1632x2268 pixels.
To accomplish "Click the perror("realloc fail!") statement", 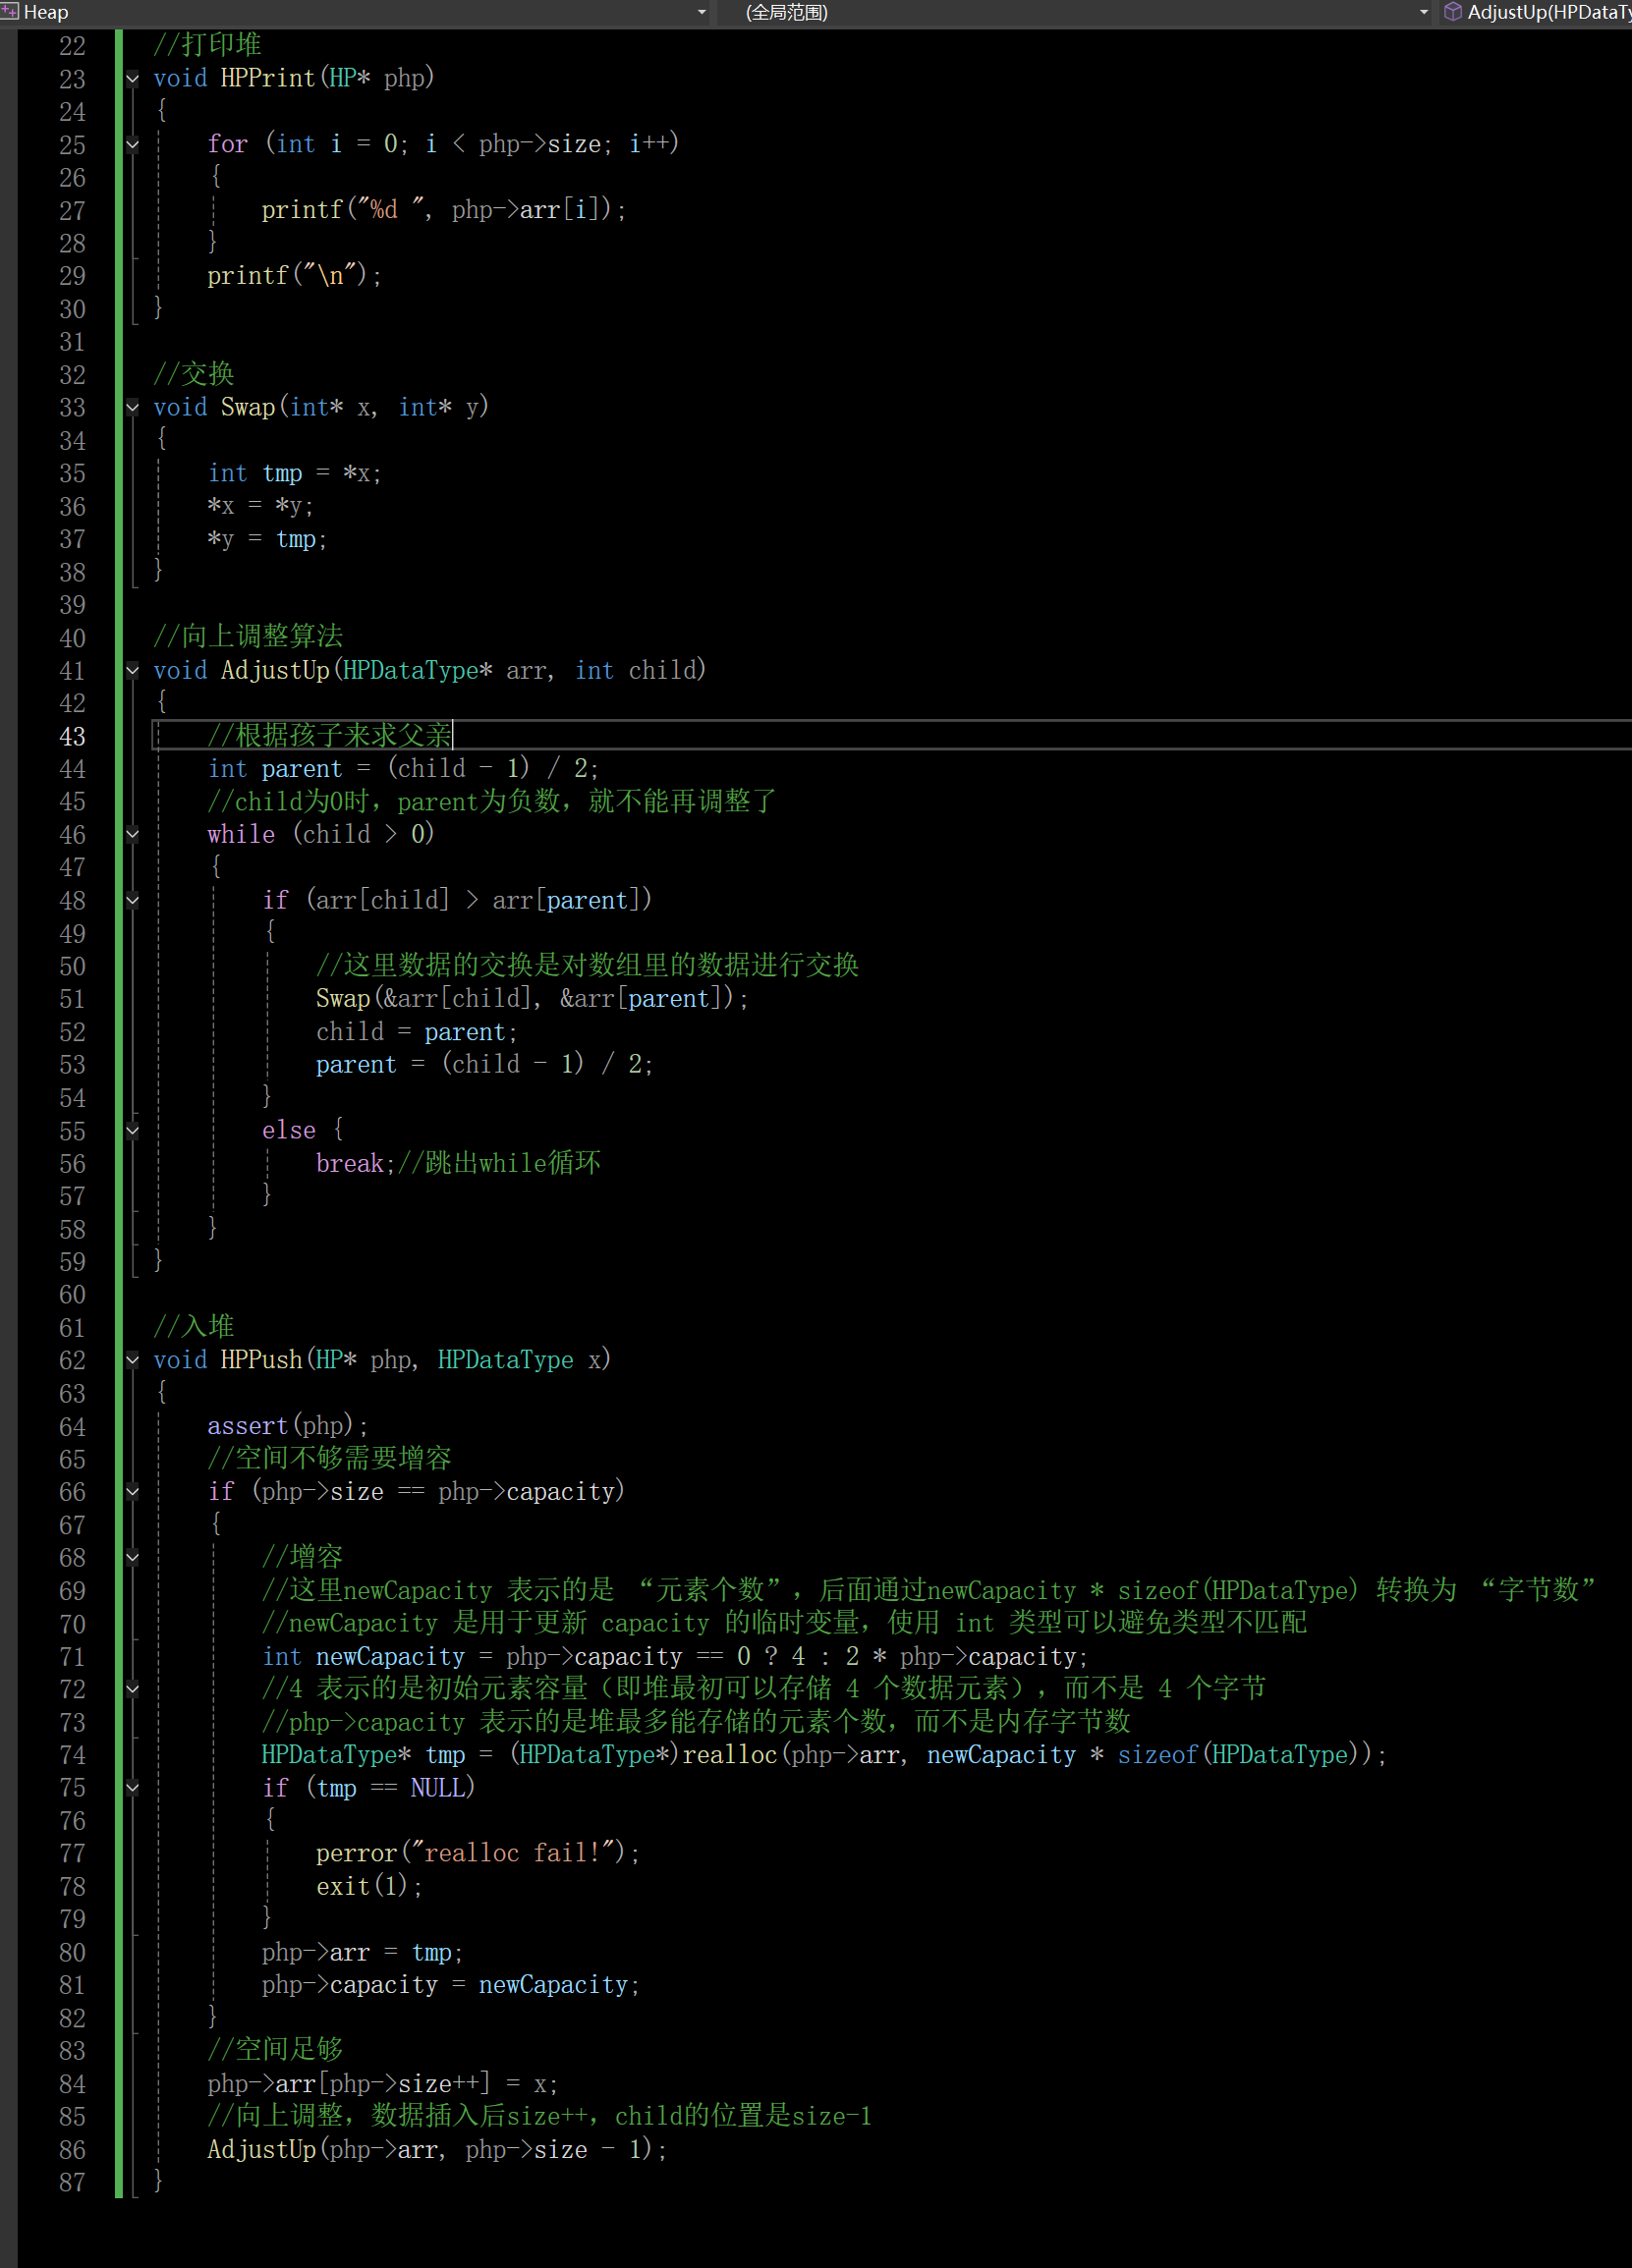I will (x=478, y=1853).
